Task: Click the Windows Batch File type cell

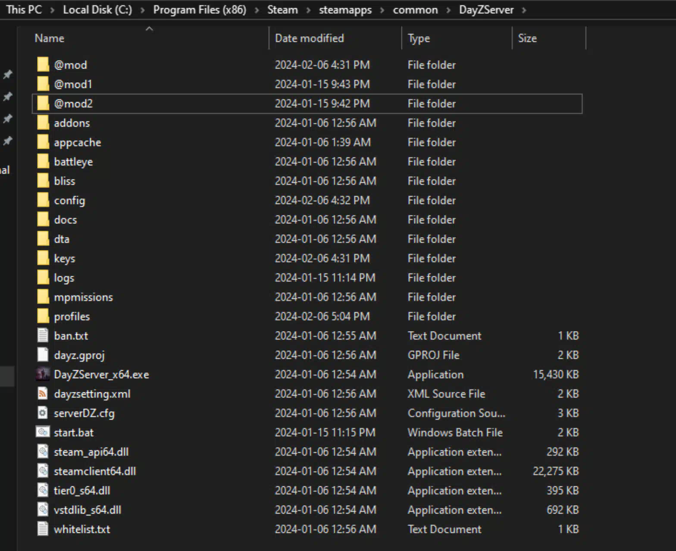Action: 455,432
